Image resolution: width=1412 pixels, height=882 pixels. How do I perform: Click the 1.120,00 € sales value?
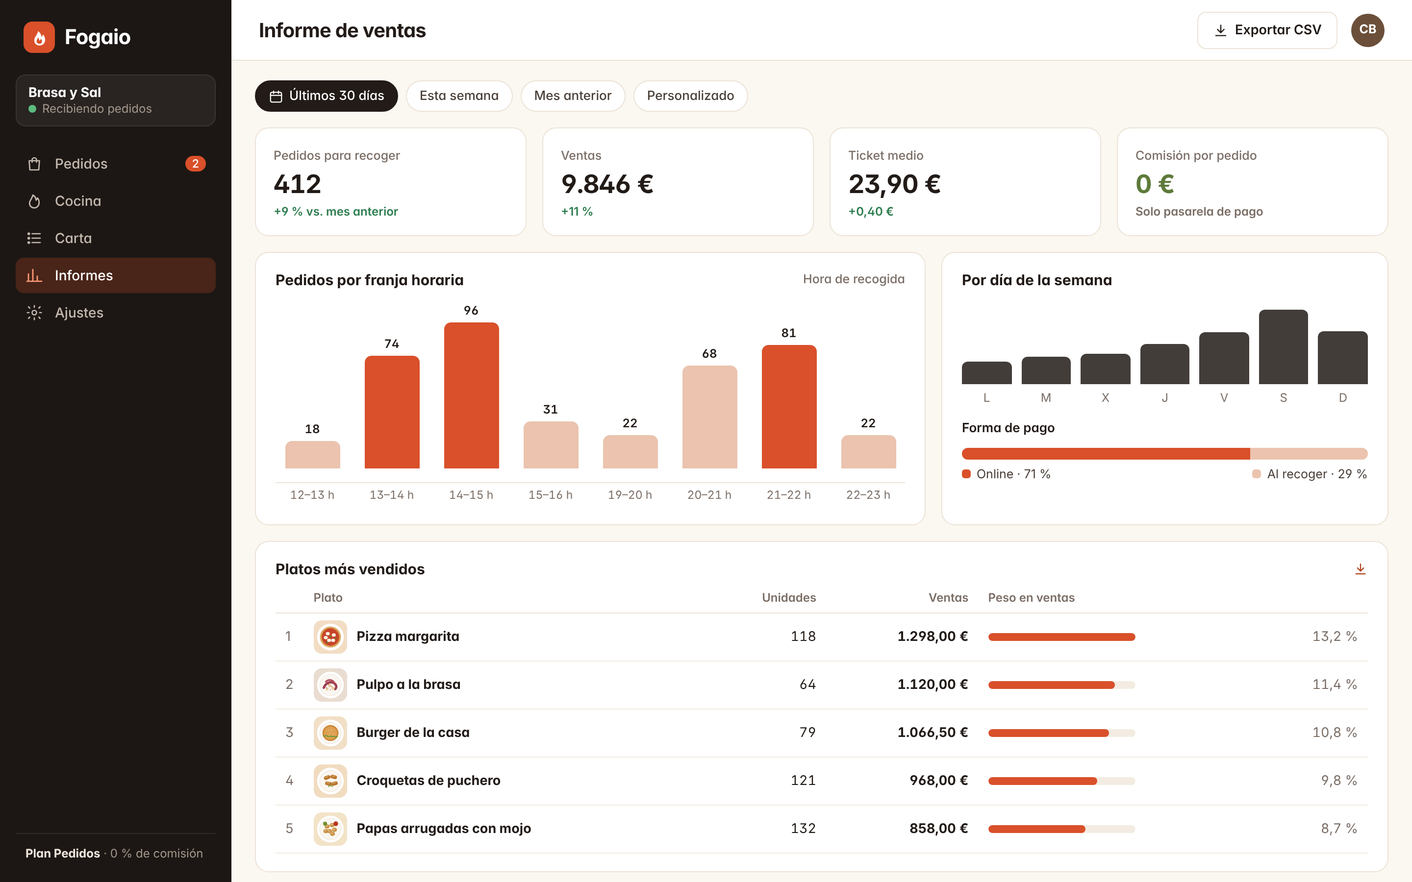tap(933, 685)
